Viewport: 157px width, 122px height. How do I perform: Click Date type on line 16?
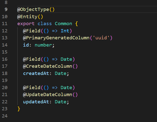click(66, 59)
